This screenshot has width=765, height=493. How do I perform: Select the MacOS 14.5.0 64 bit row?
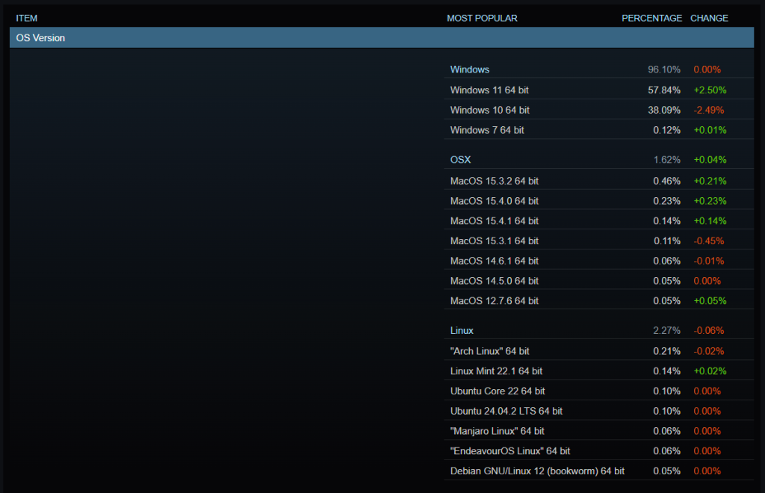tap(598, 280)
